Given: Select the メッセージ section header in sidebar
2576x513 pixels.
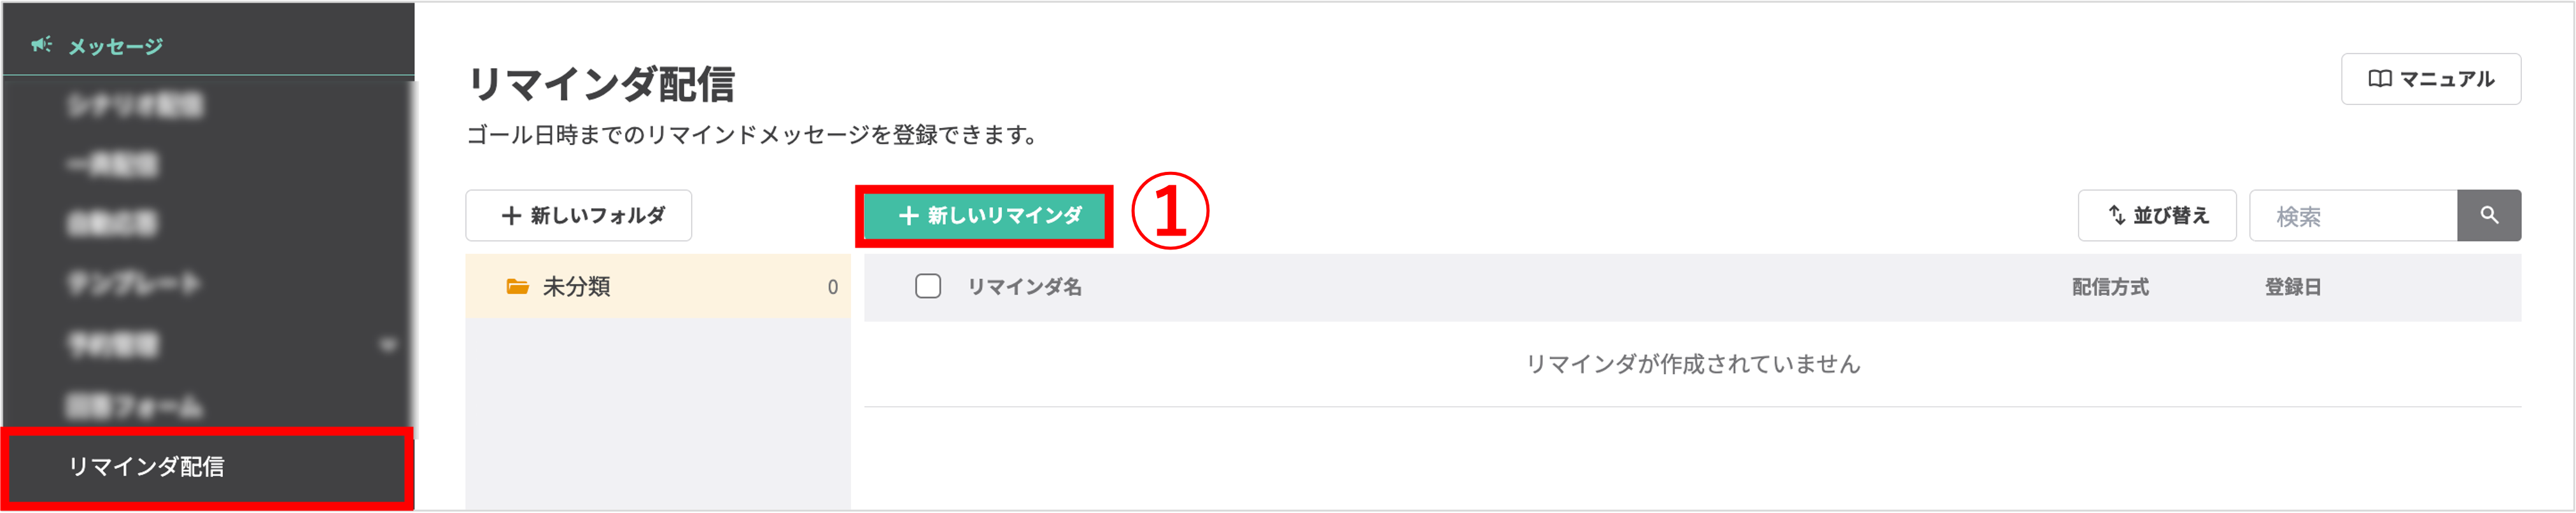Looking at the screenshot, I should coord(115,46).
